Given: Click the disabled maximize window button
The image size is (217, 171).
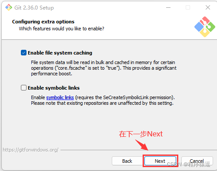Looking at the screenshot, I should (x=188, y=7).
